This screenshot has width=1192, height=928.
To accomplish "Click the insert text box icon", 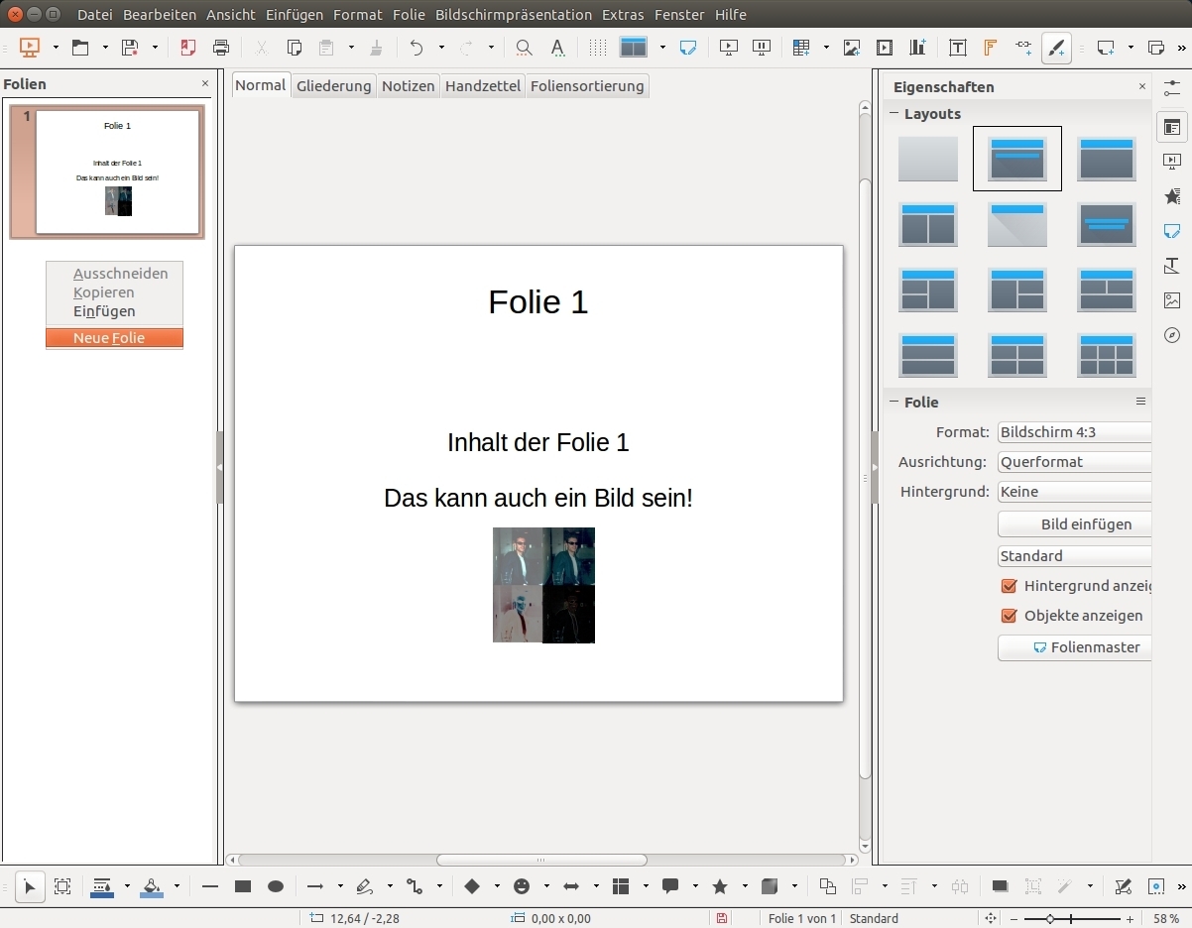I will click(x=957, y=48).
